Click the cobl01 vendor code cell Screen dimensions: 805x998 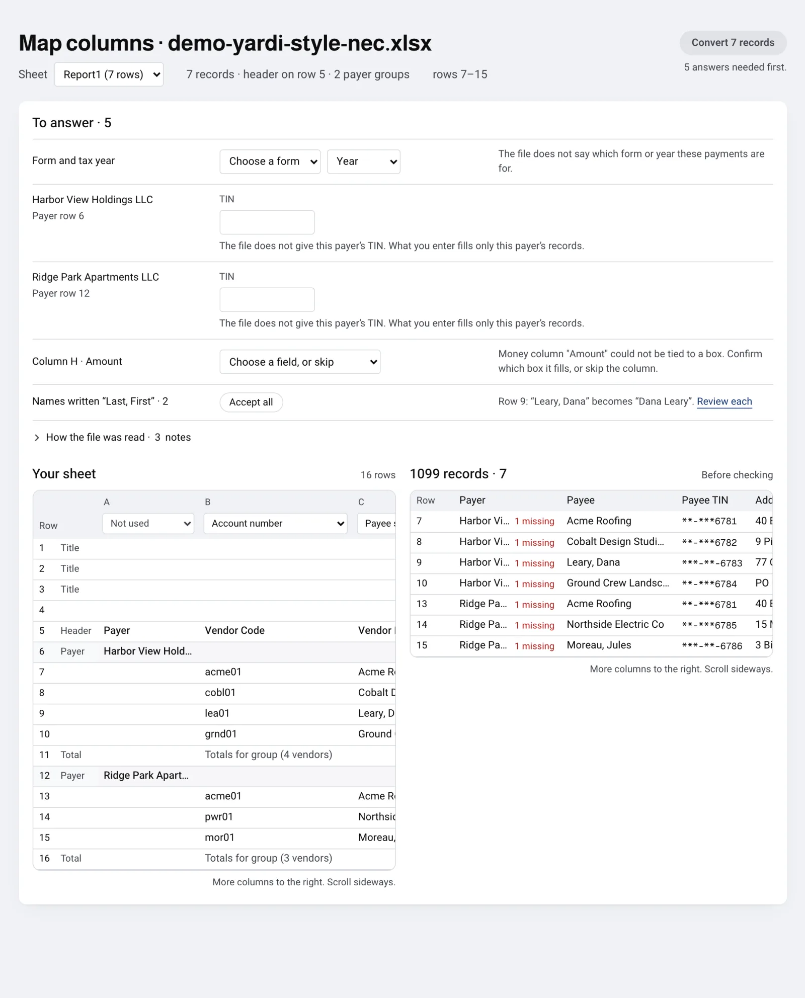click(x=220, y=693)
